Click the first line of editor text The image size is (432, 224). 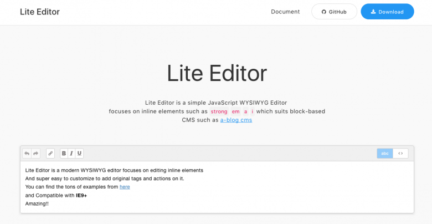click(x=114, y=170)
